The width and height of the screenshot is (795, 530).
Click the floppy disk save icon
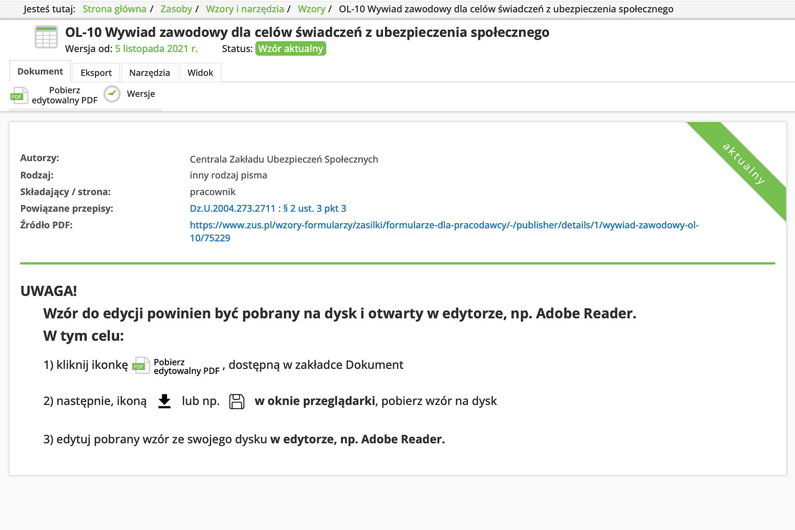pos(237,401)
